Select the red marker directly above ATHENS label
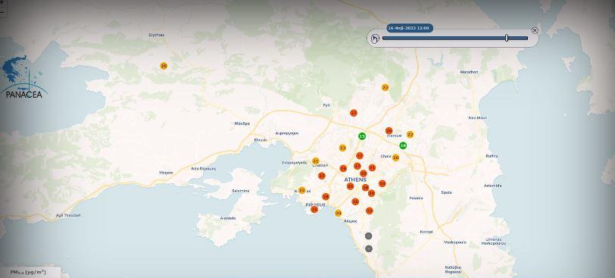This screenshot has height=278, width=615. pyautogui.click(x=364, y=173)
